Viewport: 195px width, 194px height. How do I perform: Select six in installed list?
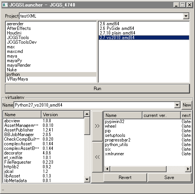(x=148, y=149)
